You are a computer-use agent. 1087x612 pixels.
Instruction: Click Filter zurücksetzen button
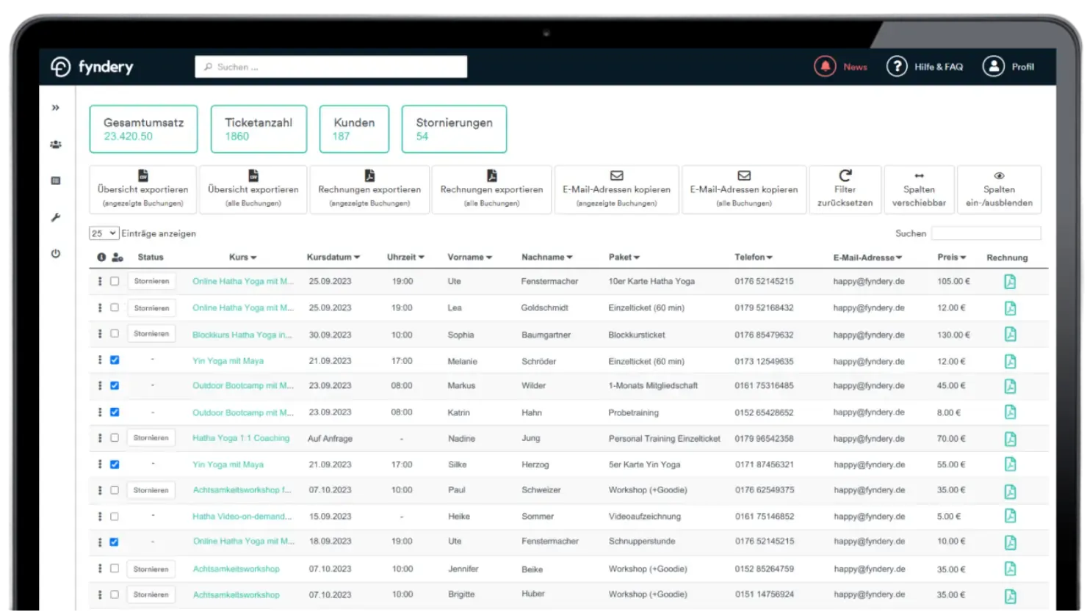click(x=845, y=189)
